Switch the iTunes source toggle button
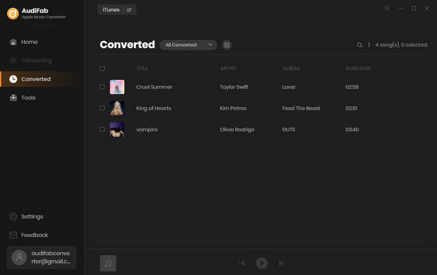The image size is (437, 275). pyautogui.click(x=117, y=10)
